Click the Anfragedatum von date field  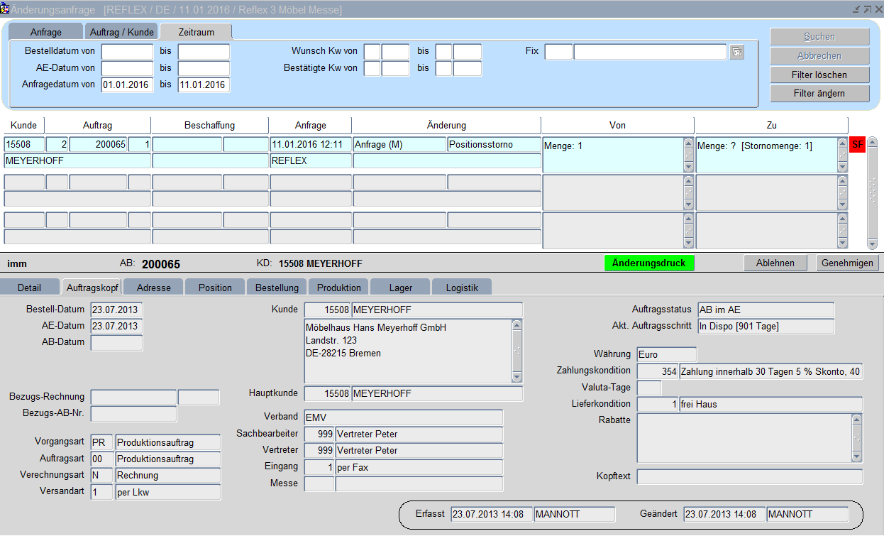pyautogui.click(x=127, y=85)
